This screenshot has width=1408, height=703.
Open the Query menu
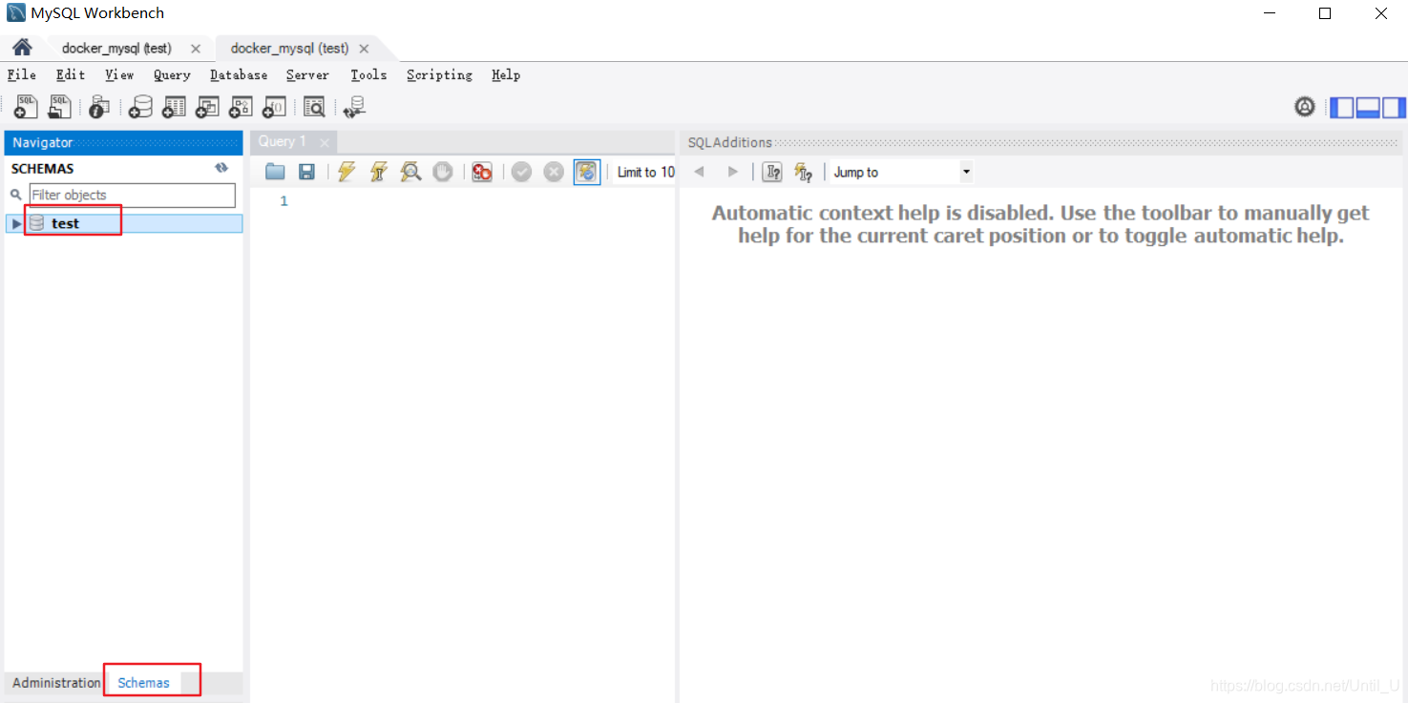click(x=172, y=74)
